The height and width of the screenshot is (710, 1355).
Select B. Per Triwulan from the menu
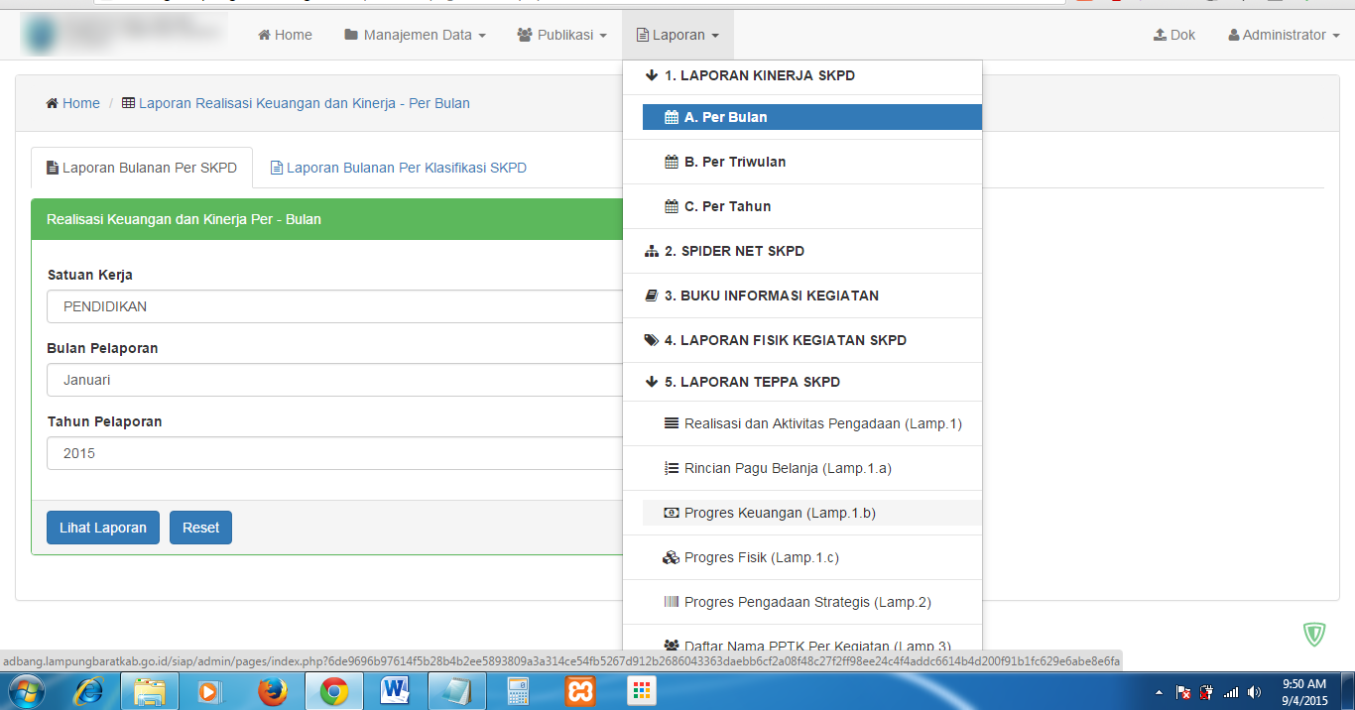coord(734,162)
